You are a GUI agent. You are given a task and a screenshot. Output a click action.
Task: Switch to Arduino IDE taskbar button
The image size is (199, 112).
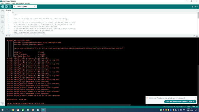[43, 110]
